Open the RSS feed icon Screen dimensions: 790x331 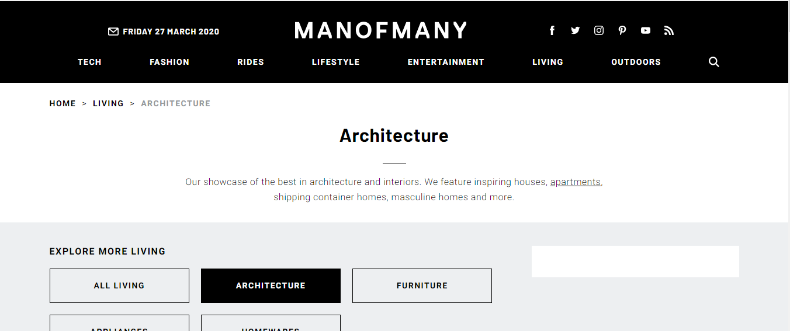669,30
